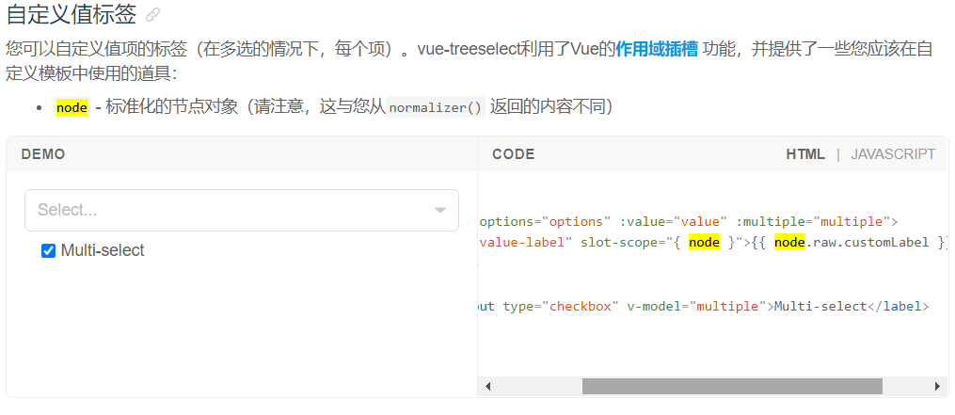The height and width of the screenshot is (415, 955).
Task: Click the horizontal scrollbar thumb in the code panel
Action: pyautogui.click(x=732, y=386)
